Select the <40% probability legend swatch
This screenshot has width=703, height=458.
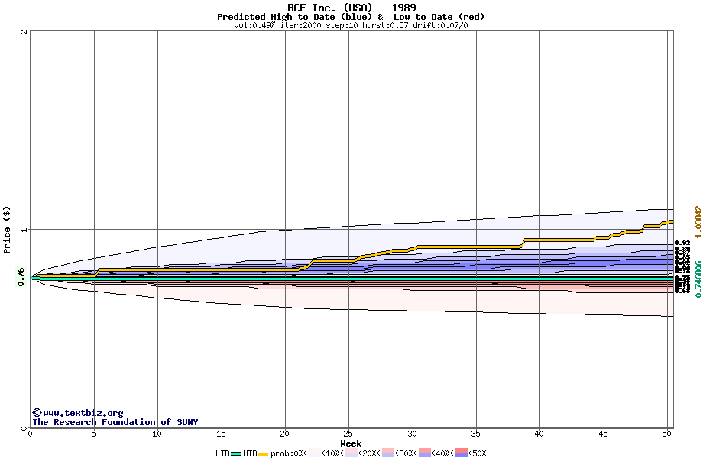tap(425, 453)
